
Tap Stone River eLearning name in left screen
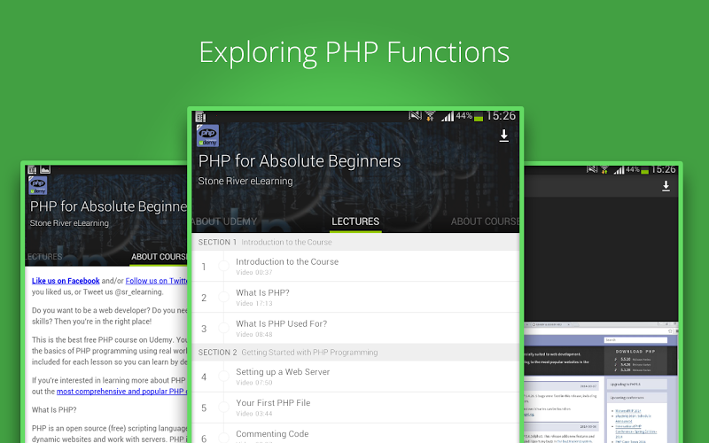tap(69, 223)
